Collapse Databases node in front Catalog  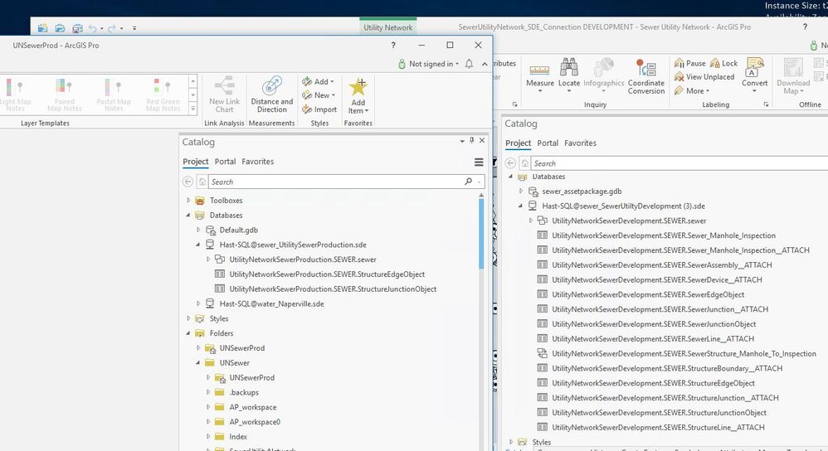point(188,216)
